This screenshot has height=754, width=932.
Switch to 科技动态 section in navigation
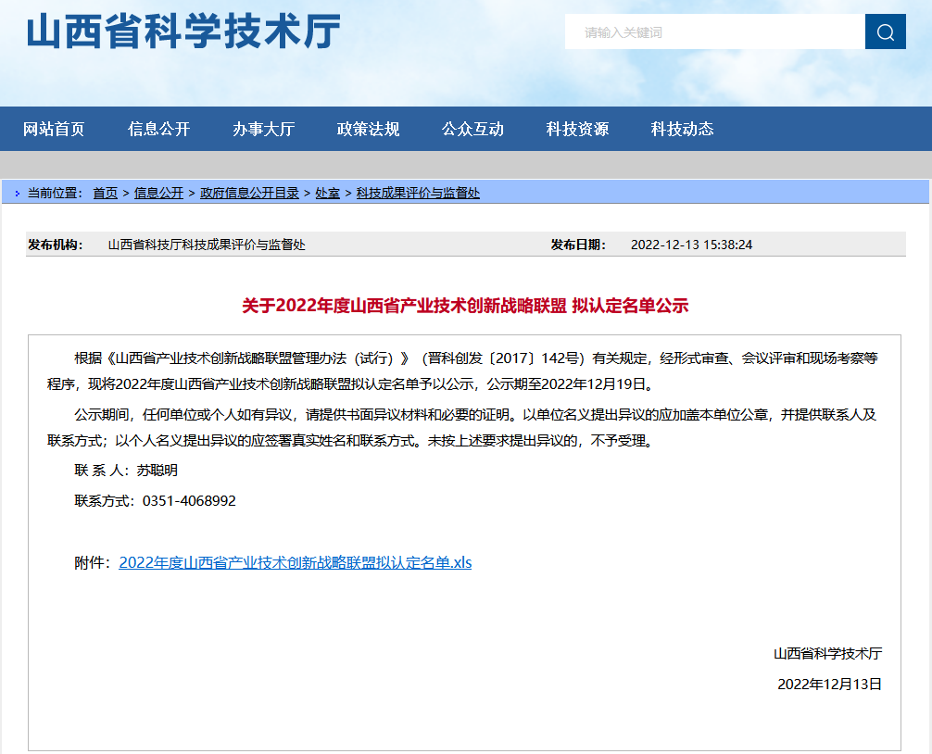682,130
